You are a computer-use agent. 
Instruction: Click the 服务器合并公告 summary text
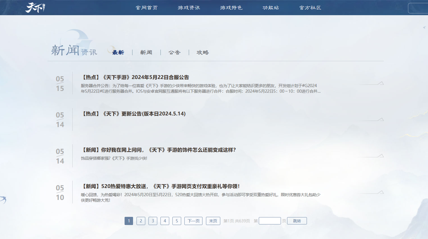click(201, 88)
